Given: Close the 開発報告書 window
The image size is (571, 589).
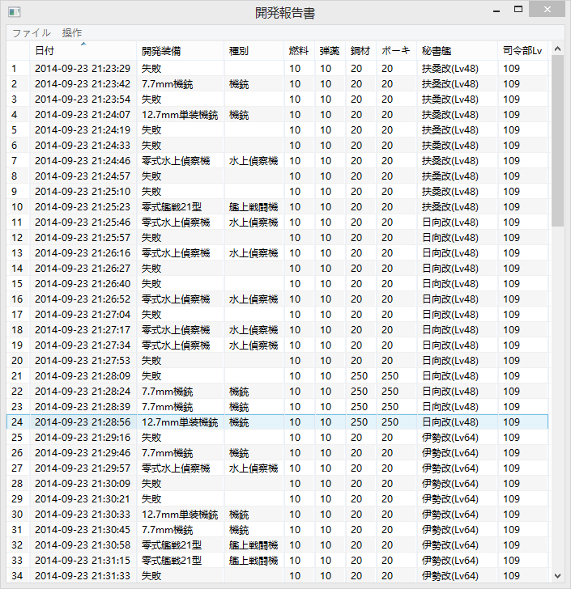Looking at the screenshot, I should 547,10.
